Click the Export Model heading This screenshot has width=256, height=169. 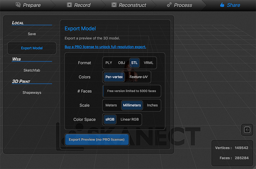click(80, 29)
